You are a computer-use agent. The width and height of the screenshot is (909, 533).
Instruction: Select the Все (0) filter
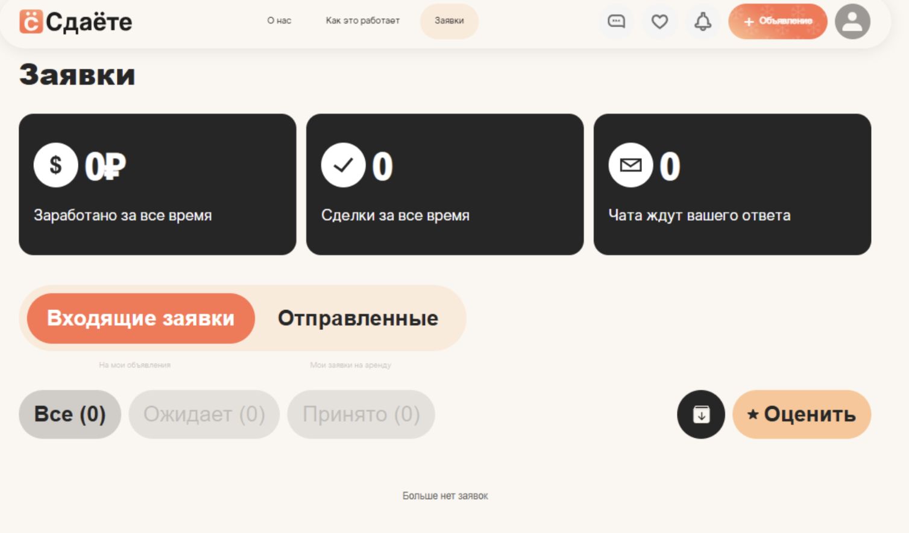(x=70, y=414)
